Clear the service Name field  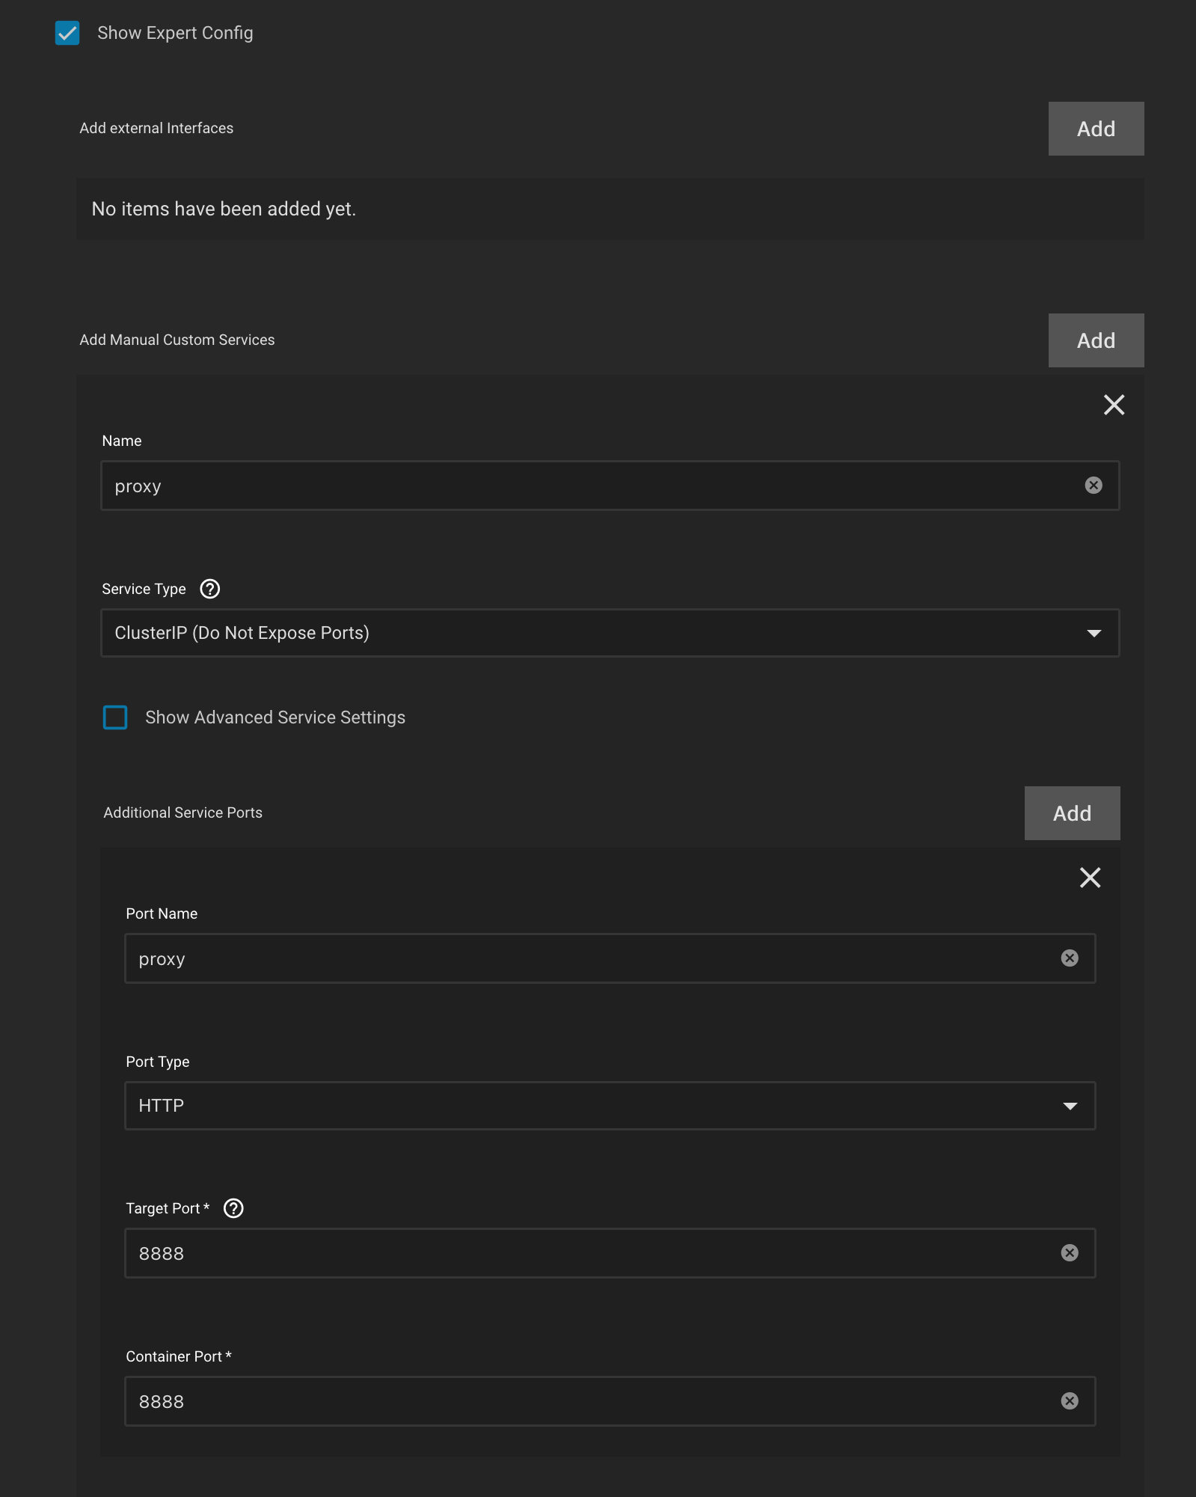[x=1094, y=486]
